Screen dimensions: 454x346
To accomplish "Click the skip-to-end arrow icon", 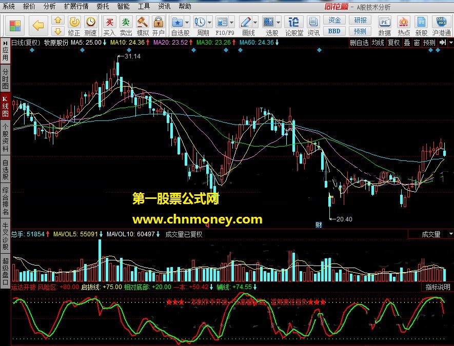I will [442, 43].
